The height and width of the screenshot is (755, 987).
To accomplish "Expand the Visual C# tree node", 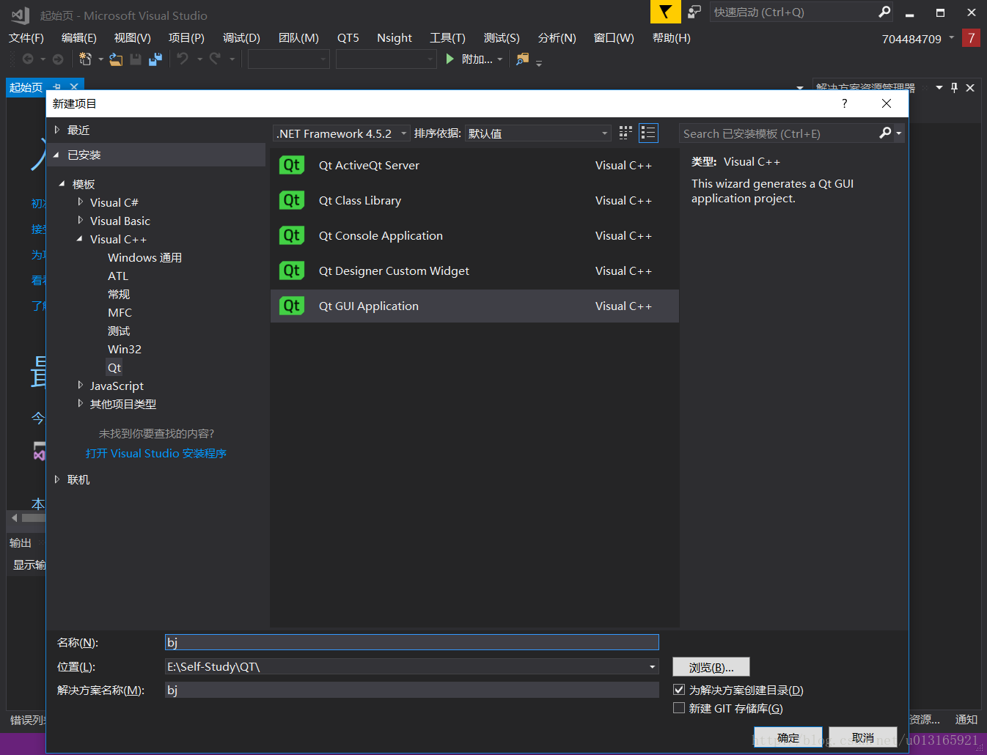I will pyautogui.click(x=80, y=202).
